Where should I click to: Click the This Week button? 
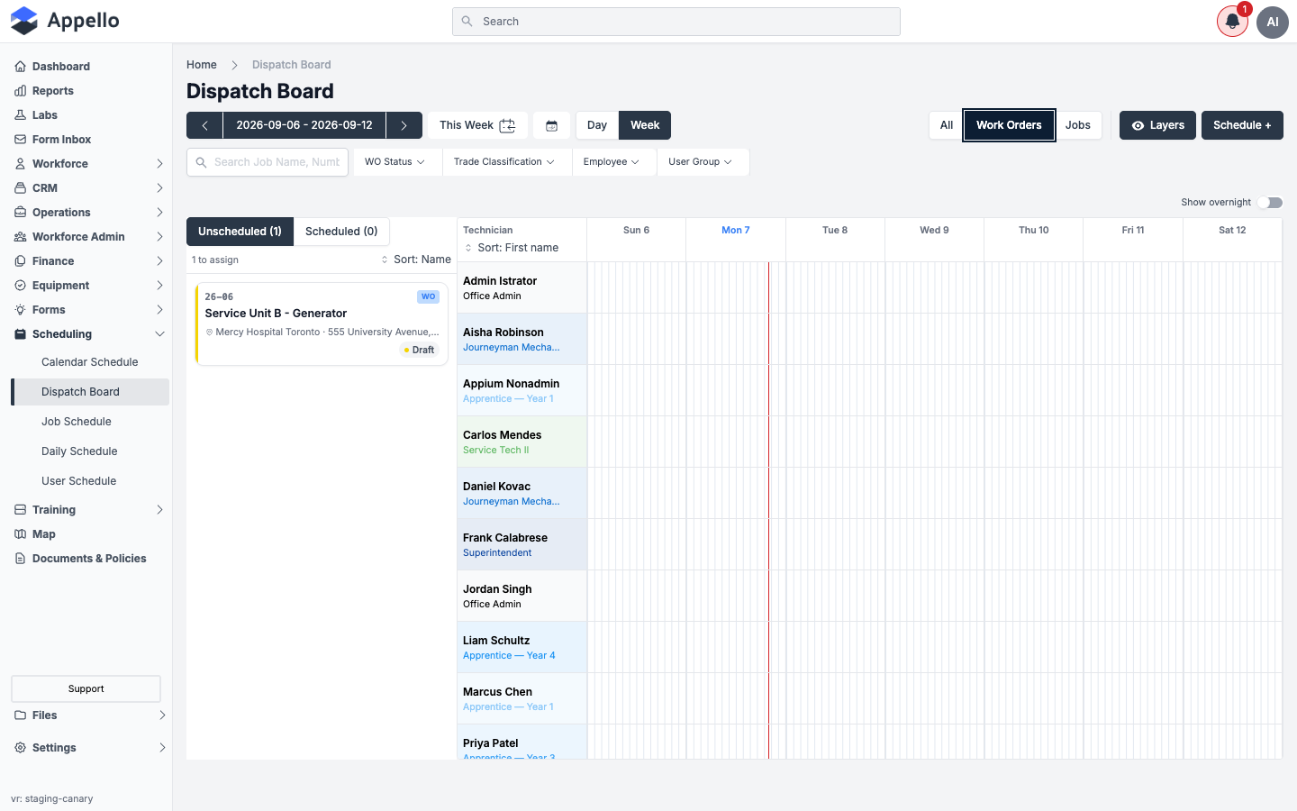tap(477, 125)
